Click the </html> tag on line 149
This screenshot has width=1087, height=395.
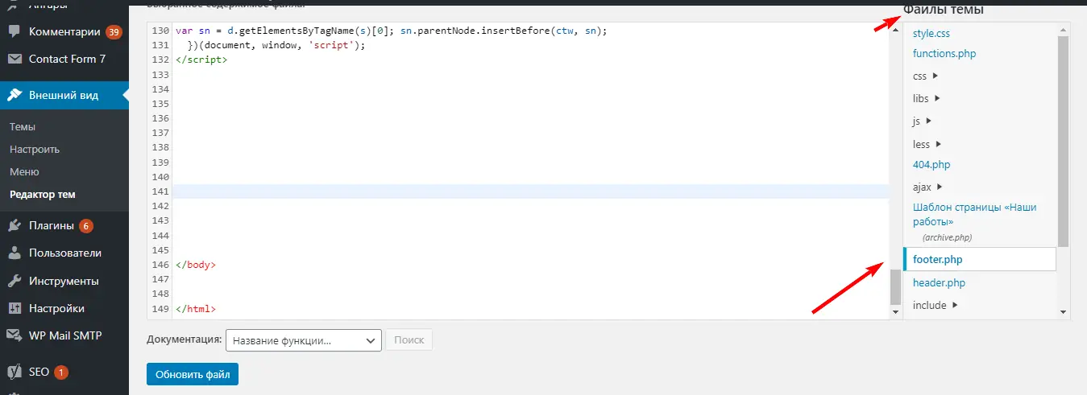click(195, 309)
